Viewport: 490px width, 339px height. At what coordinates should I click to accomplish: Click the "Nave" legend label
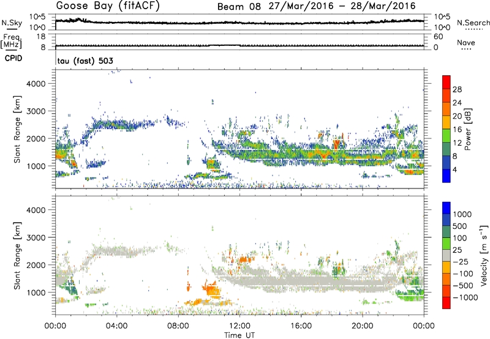466,42
